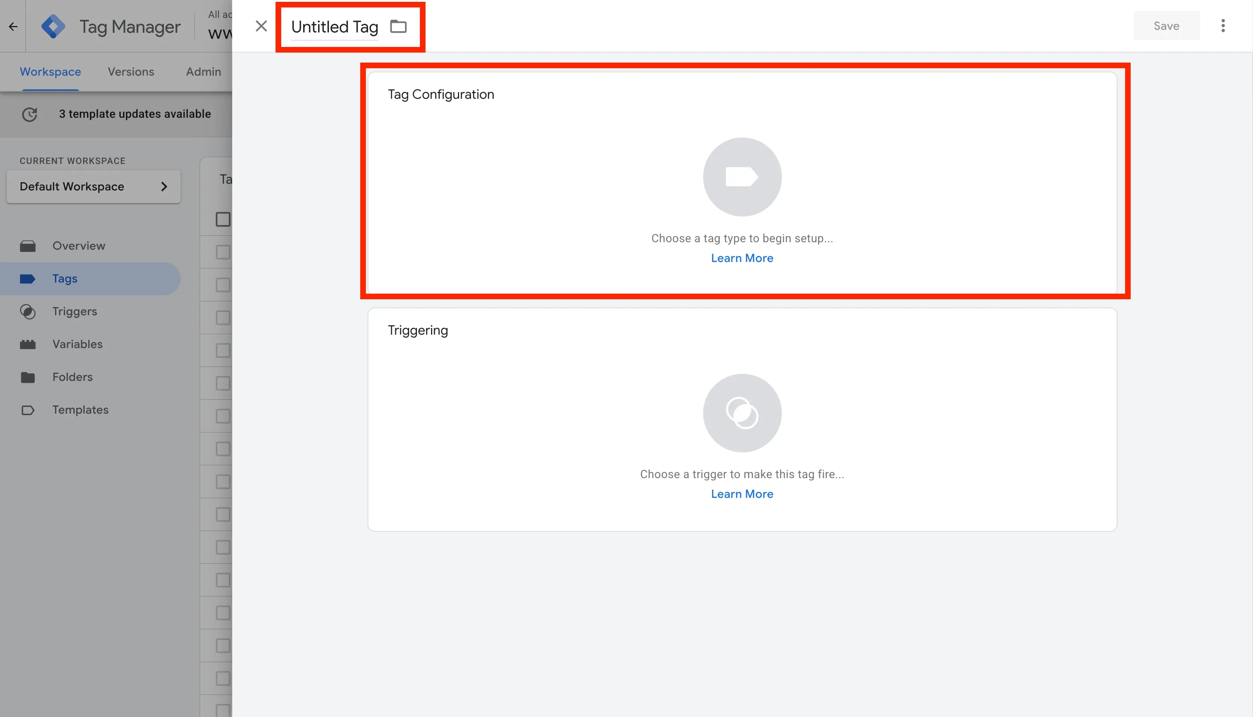The height and width of the screenshot is (717, 1253).
Task: Open the three-dot more actions menu
Action: point(1223,26)
